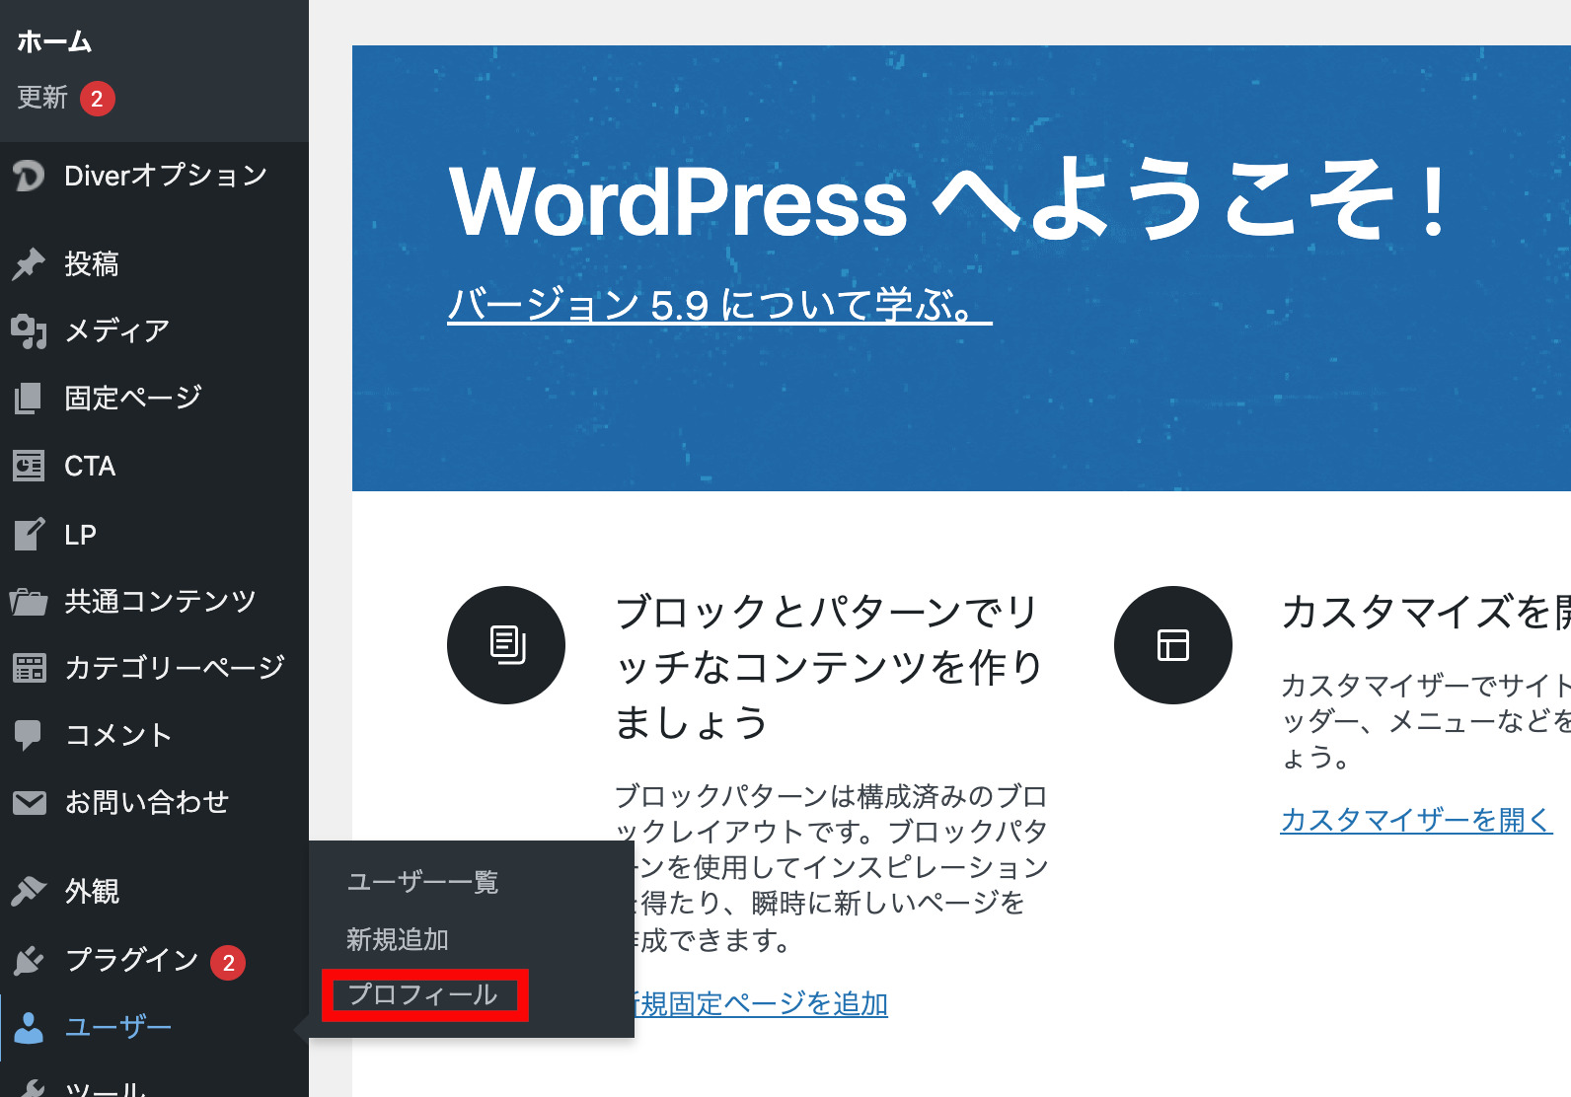Image resolution: width=1571 pixels, height=1097 pixels.
Task: Click the ホーム dashboard menu item
Action: [x=54, y=41]
